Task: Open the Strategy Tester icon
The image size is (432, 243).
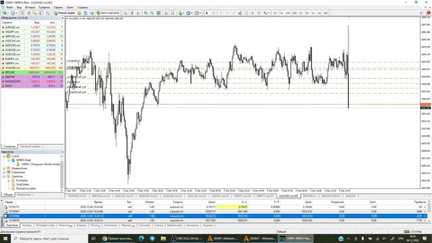Action: [x=48, y=13]
